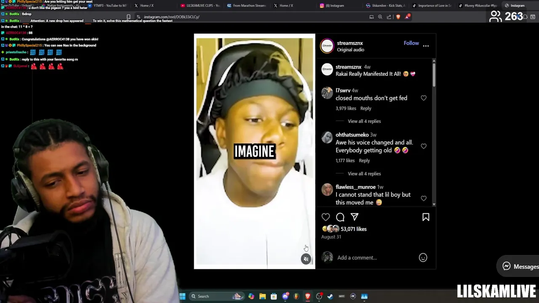Click the Add a comment field

[x=375, y=258]
